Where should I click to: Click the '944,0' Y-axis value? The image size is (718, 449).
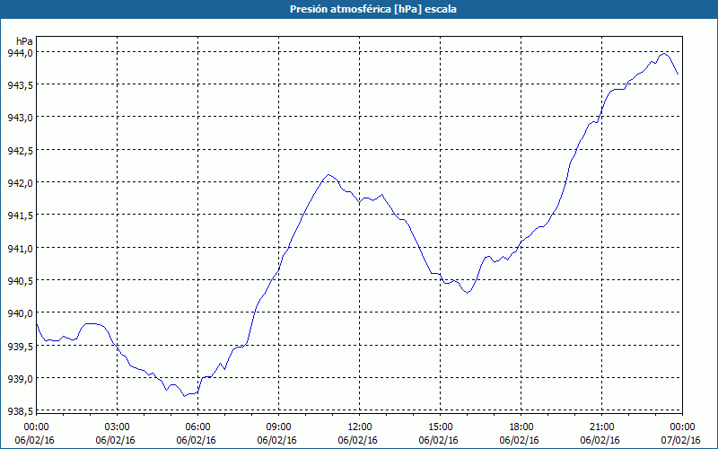coord(20,53)
